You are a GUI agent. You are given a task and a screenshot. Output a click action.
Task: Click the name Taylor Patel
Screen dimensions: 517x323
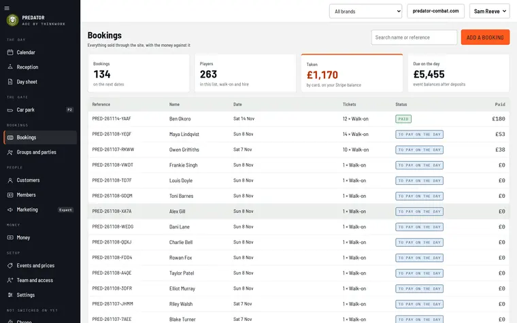click(x=182, y=273)
